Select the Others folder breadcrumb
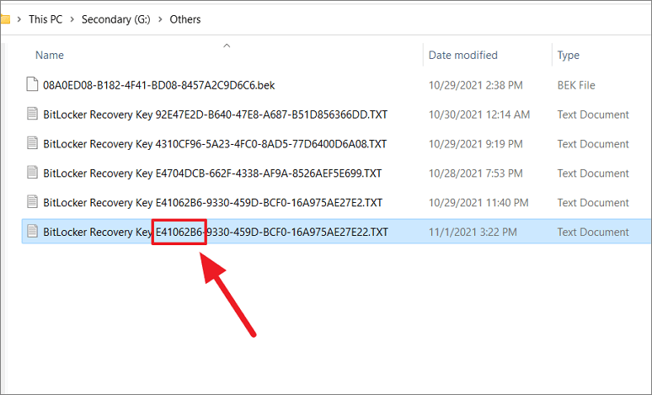The width and height of the screenshot is (652, 395). click(185, 19)
